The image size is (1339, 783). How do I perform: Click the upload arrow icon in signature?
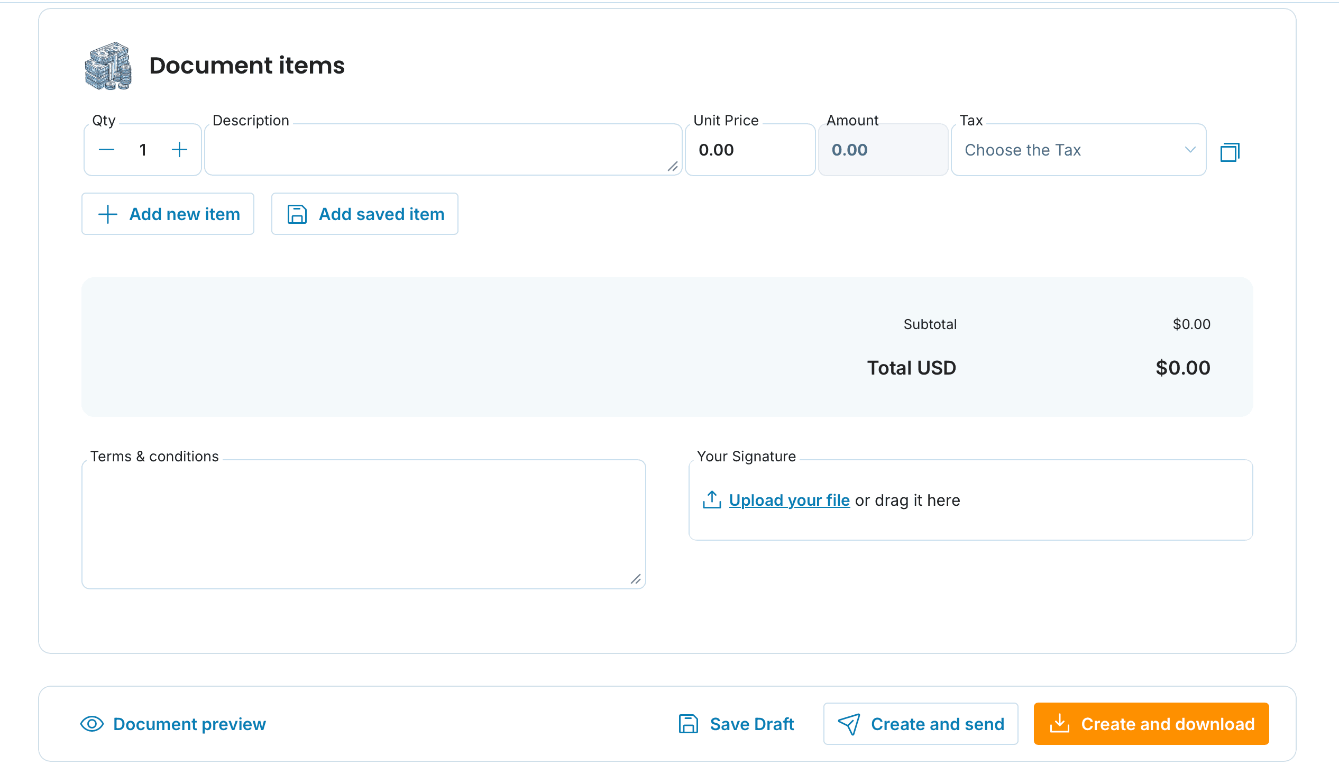click(711, 499)
